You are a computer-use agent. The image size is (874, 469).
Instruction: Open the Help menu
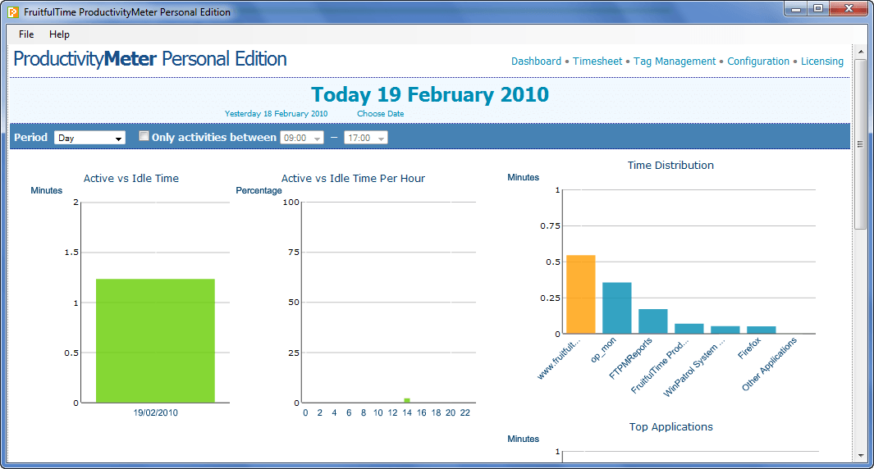click(59, 34)
